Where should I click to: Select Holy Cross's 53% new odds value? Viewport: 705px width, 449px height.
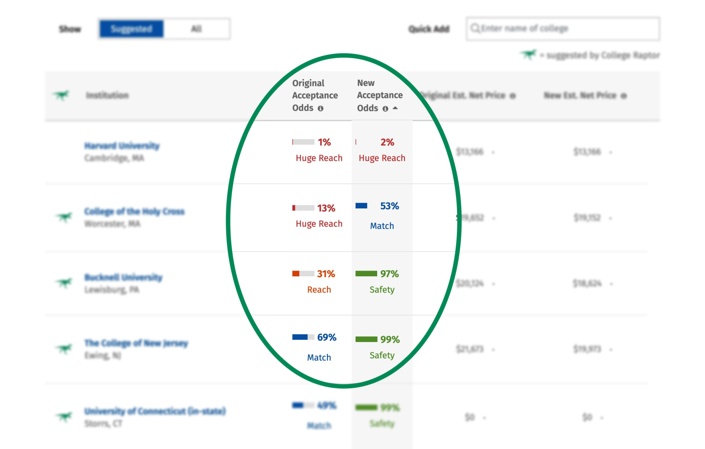[x=390, y=206]
